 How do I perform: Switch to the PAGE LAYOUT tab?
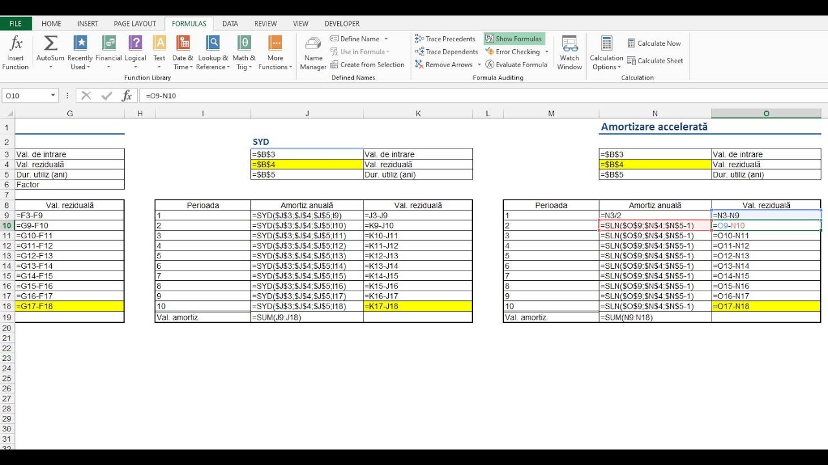tap(135, 23)
